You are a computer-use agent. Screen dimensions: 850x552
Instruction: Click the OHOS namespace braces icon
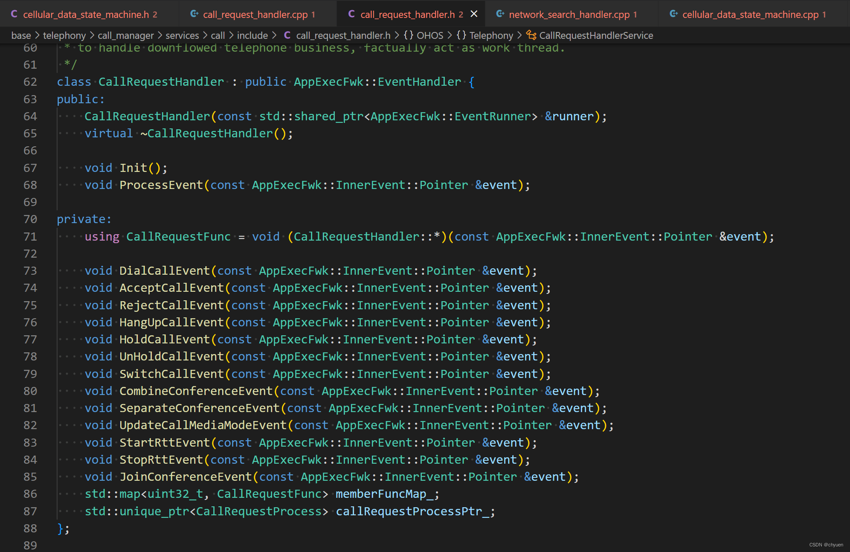[409, 35]
